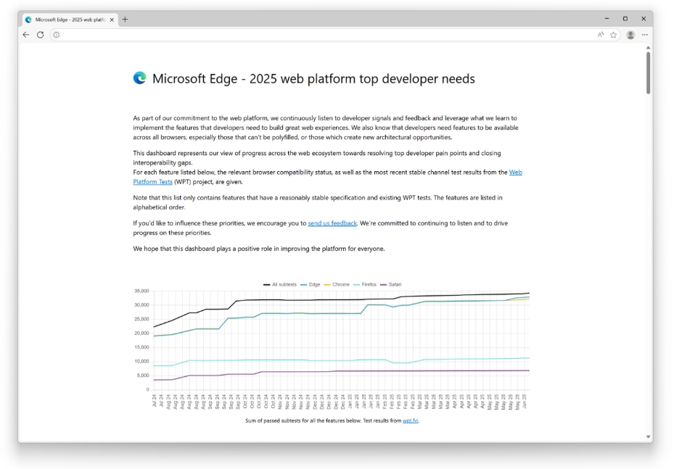Click the page heading 2025 web platform top developer needs
Image resolution: width=679 pixels, height=469 pixels.
pyautogui.click(x=313, y=79)
